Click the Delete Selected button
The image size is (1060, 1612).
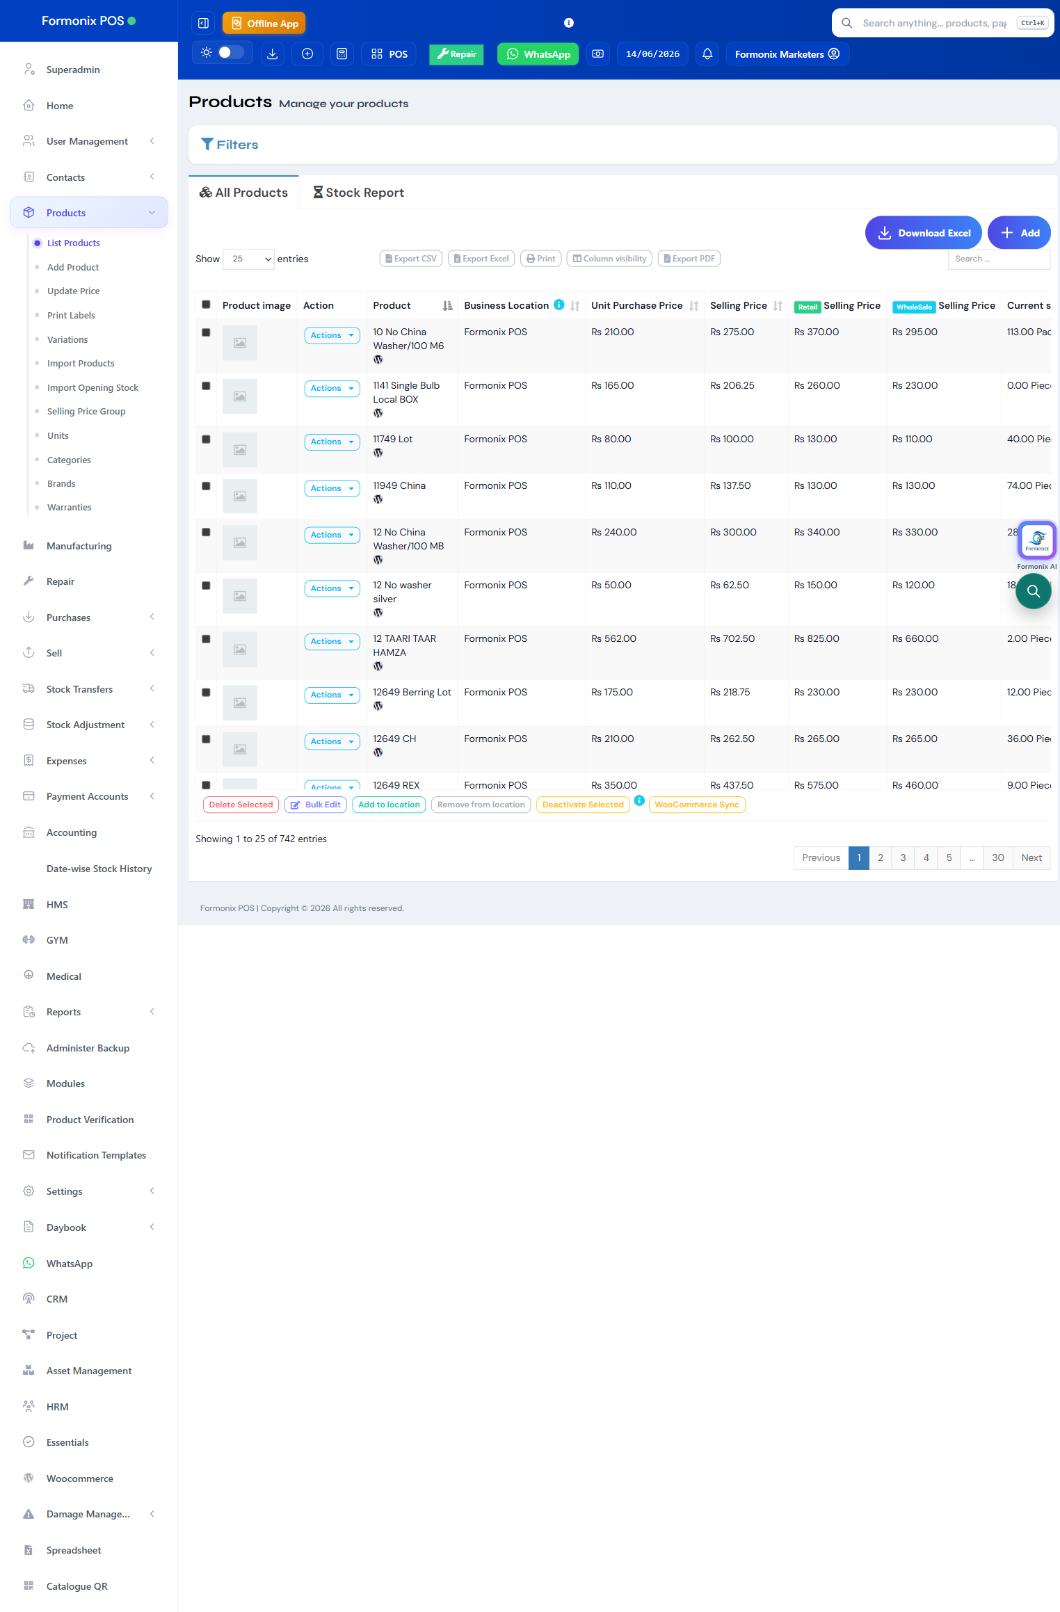coord(241,805)
